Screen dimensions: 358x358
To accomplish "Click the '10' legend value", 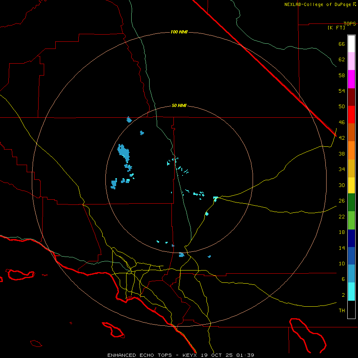I will (x=342, y=264).
